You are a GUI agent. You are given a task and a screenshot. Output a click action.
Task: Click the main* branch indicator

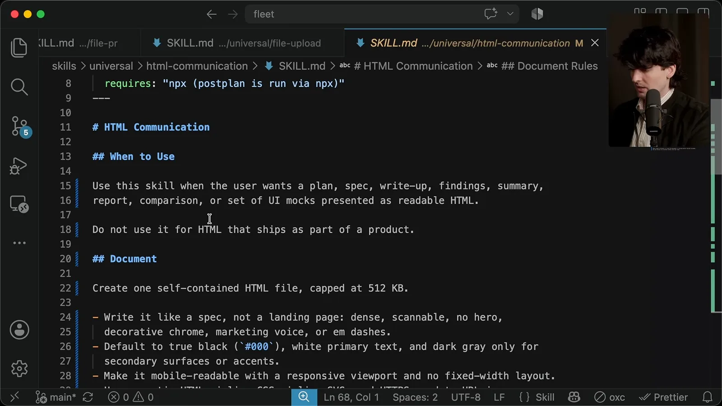[x=56, y=397]
